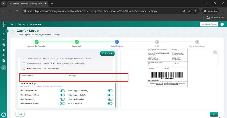Open the hexagon tracking icon in sidebar
The width and height of the screenshot is (227, 118).
point(4,50)
